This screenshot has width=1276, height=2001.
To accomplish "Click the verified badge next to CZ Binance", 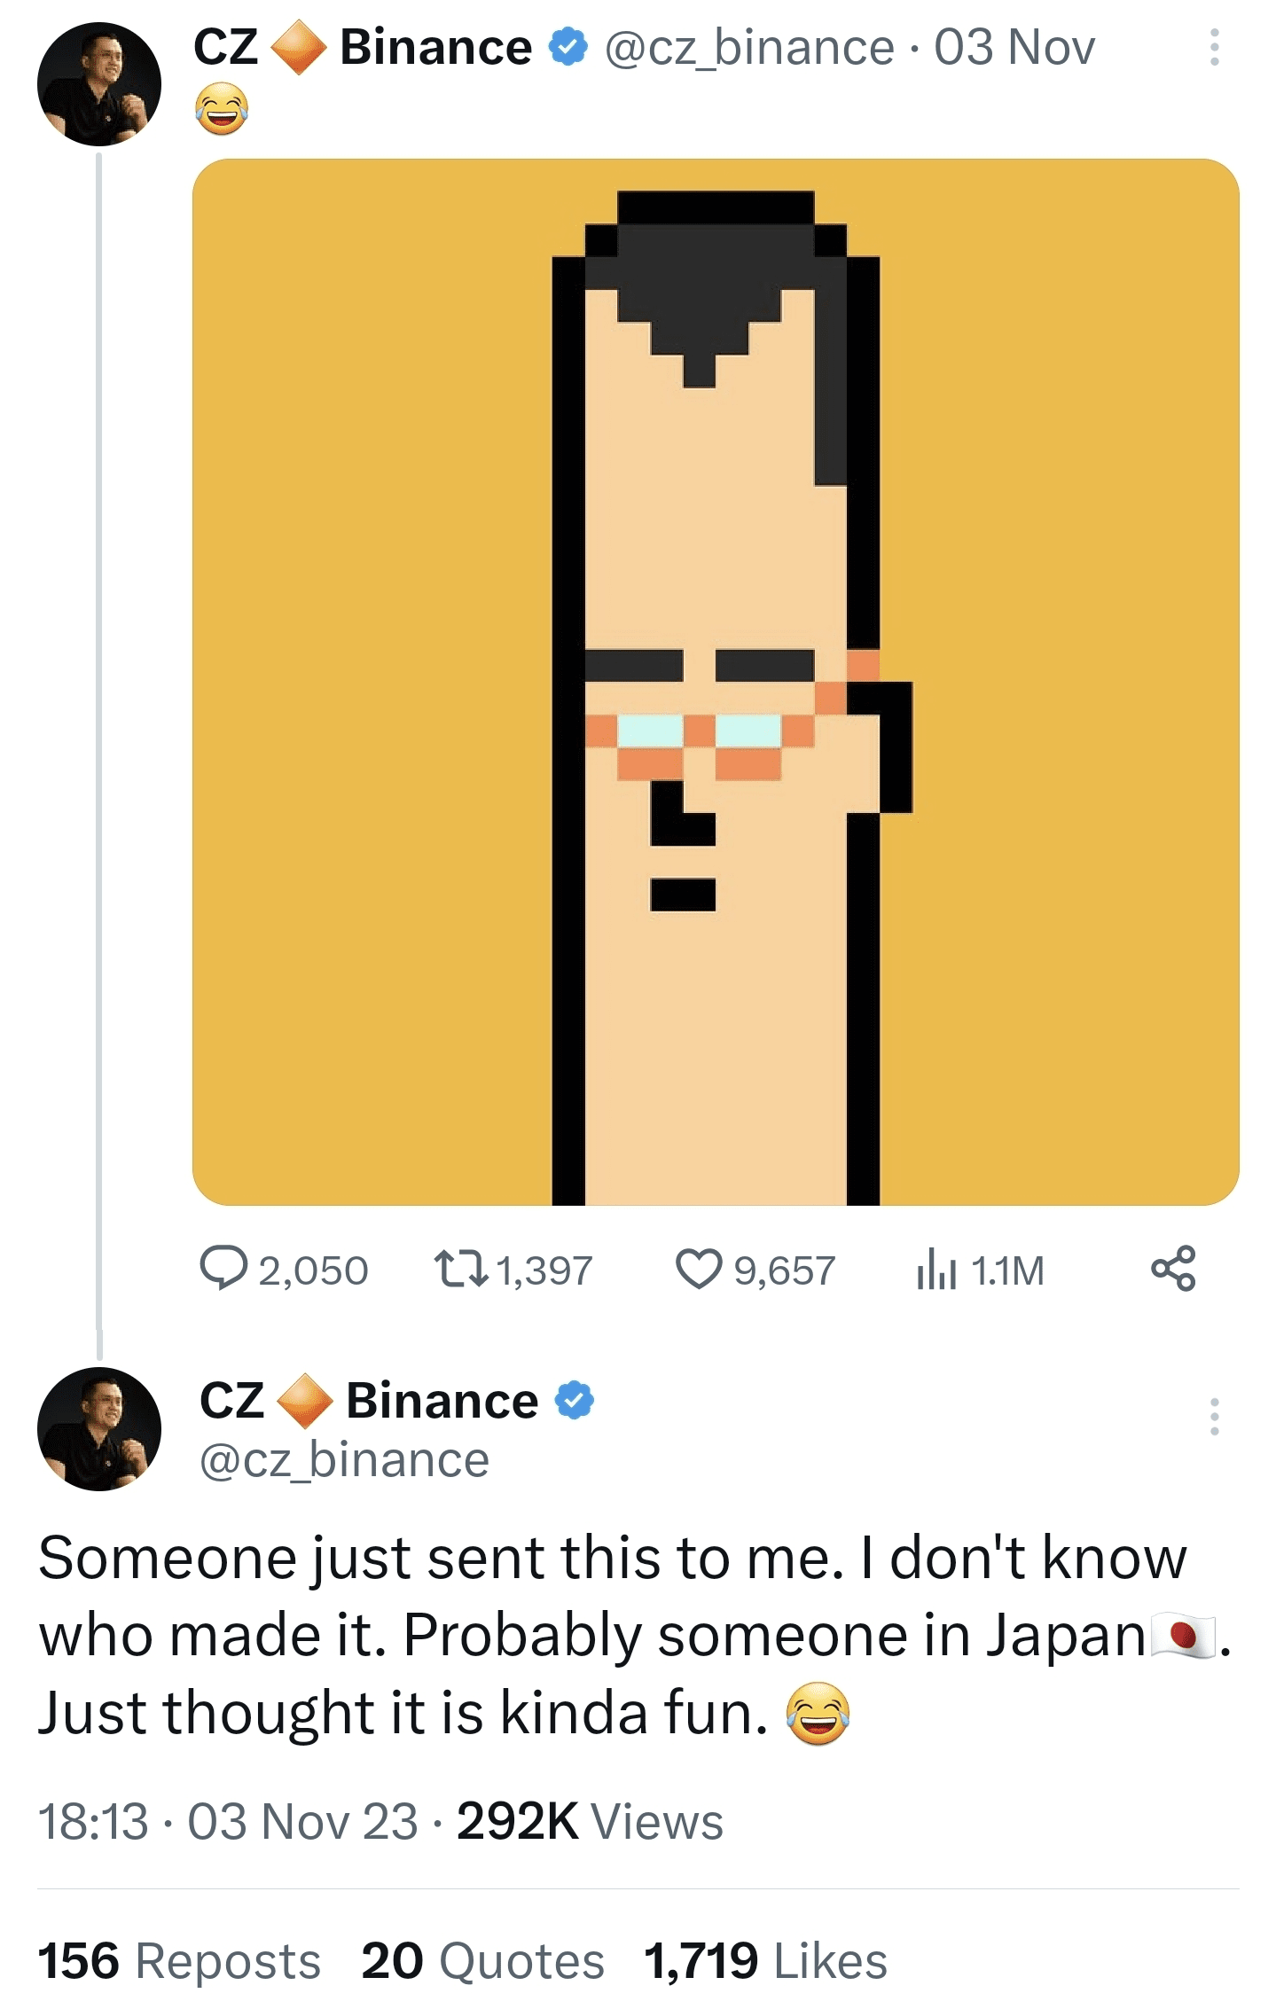I will coord(567,48).
